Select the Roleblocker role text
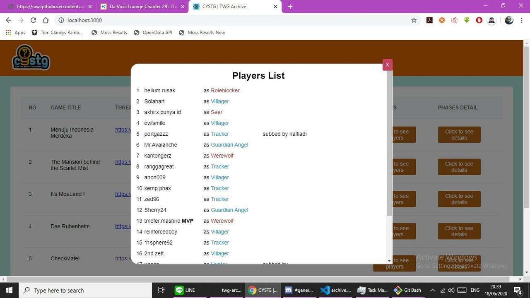The image size is (530, 298). point(225,91)
